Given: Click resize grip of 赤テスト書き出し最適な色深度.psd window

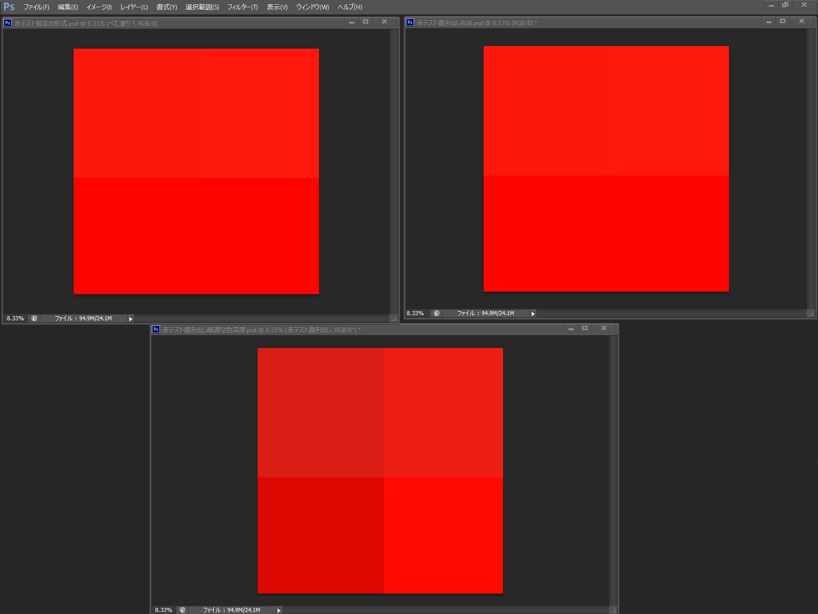Looking at the screenshot, I should tap(613, 610).
